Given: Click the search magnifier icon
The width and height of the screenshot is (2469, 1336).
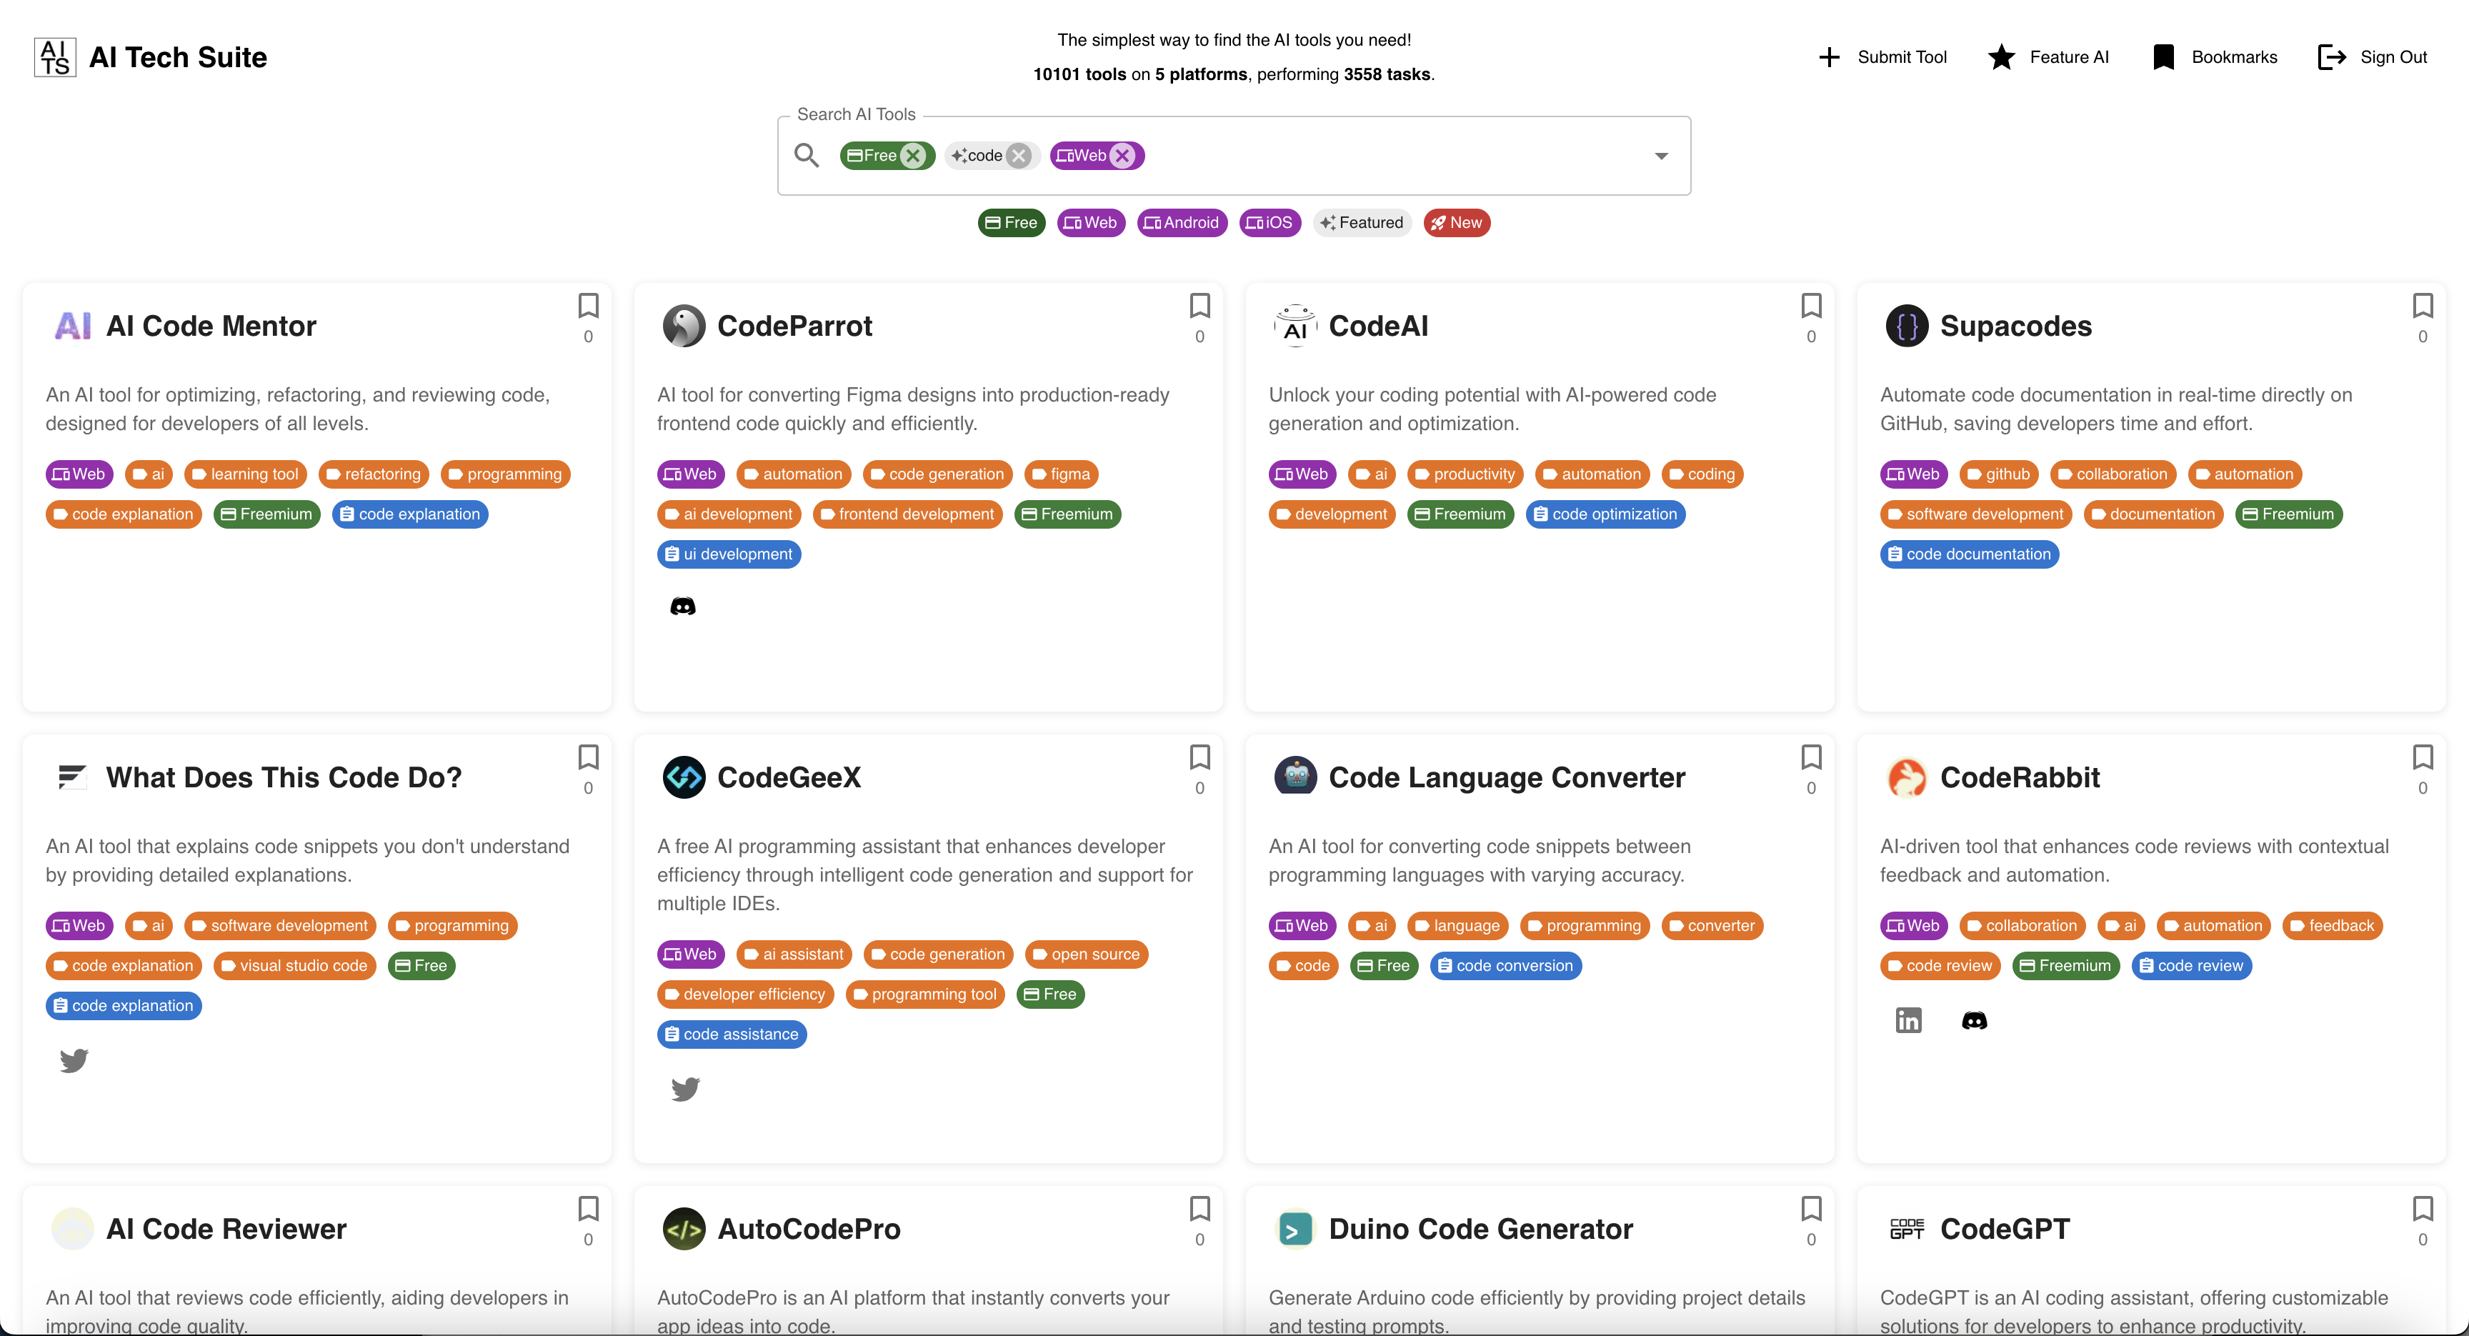Looking at the screenshot, I should (807, 155).
